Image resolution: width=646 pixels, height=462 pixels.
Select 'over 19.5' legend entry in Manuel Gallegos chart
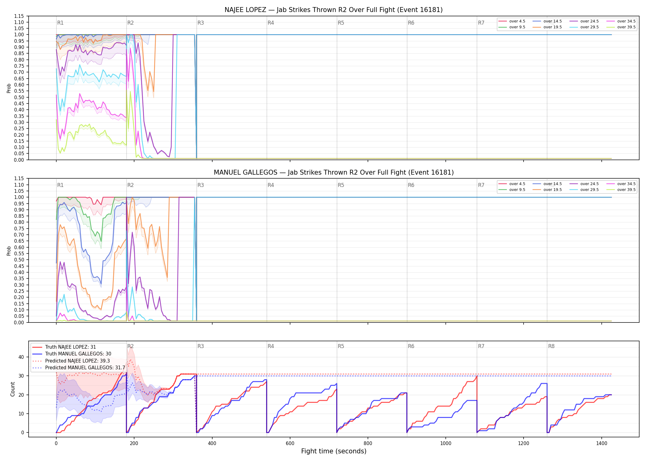click(x=547, y=190)
